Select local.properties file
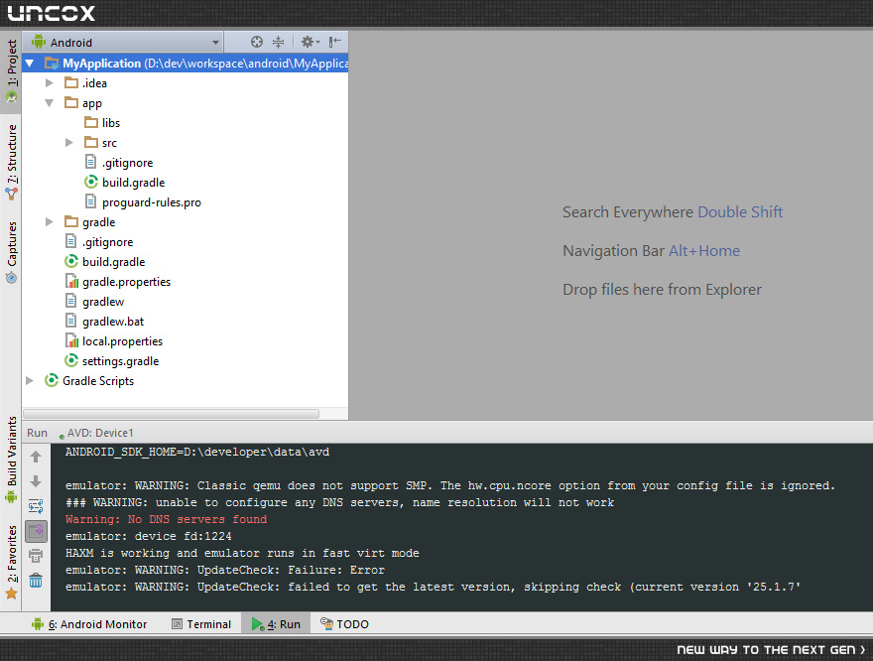873x661 pixels. tap(122, 341)
